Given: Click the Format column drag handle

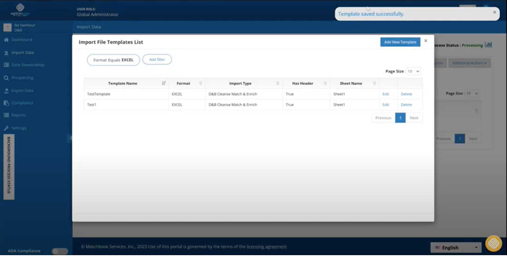Looking at the screenshot, I should (200, 83).
